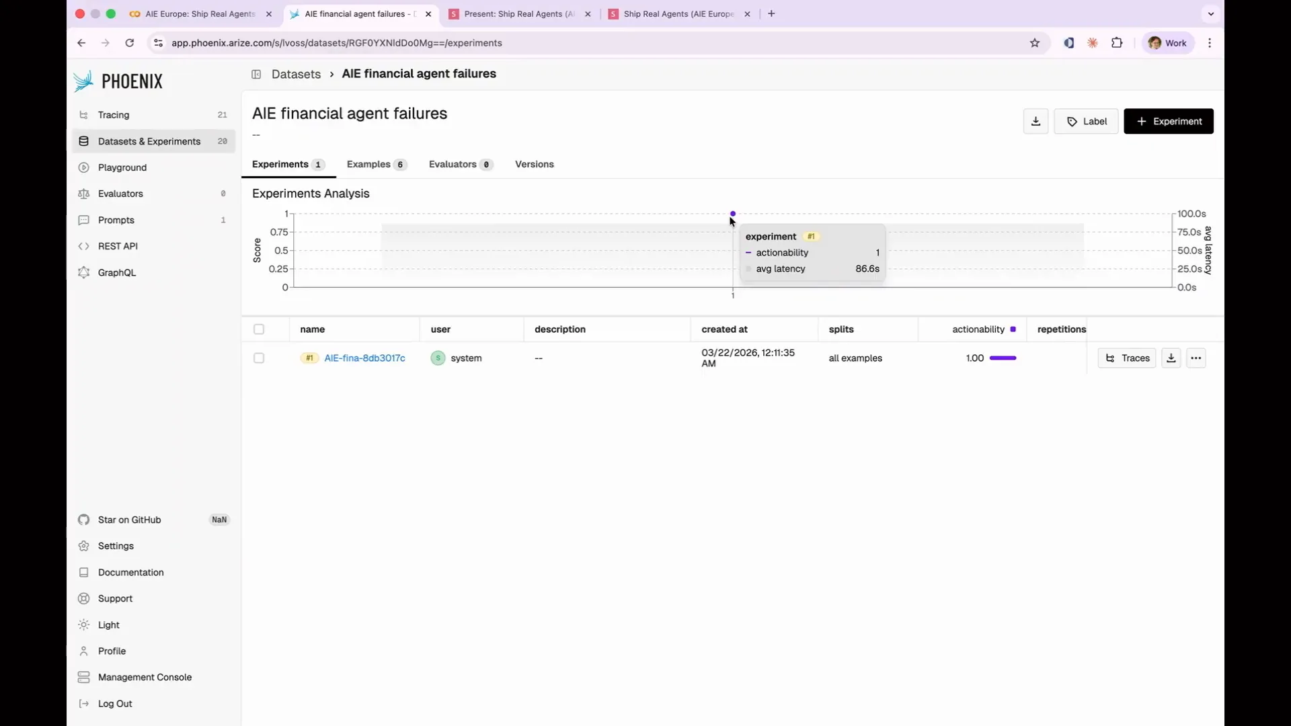
Task: Open Documentation link
Action: pyautogui.click(x=153, y=572)
